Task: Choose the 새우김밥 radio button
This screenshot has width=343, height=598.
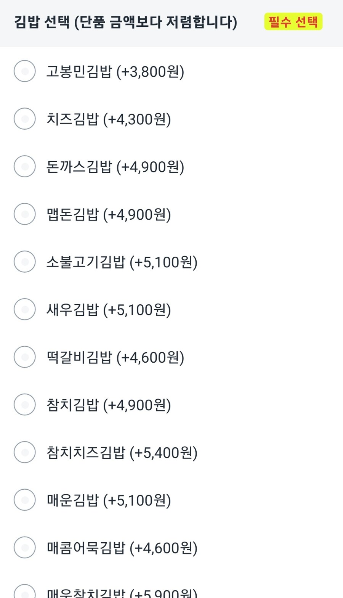Action: click(25, 309)
